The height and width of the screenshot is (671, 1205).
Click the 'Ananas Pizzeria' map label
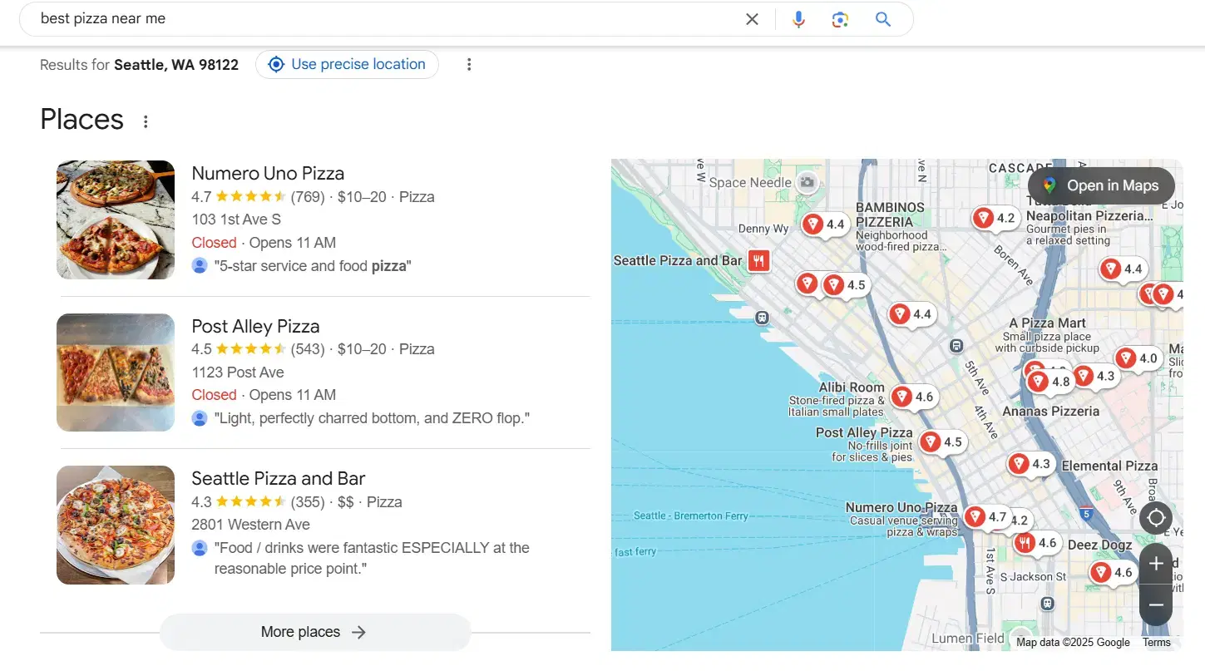click(1051, 411)
